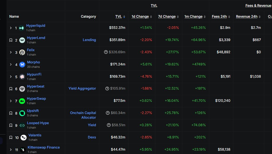The width and height of the screenshot is (272, 154).
Task: Click HypurrFi's $1,038 revenue value
Action: 255,76
